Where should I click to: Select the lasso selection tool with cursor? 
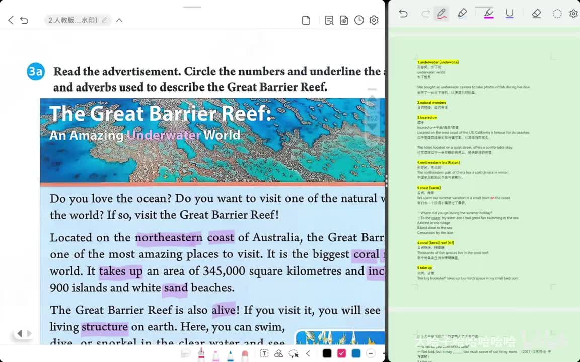pos(294,353)
